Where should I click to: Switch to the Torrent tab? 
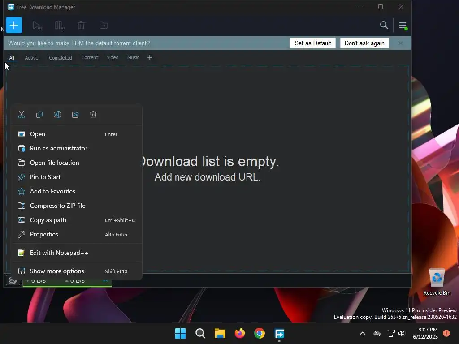click(x=90, y=57)
